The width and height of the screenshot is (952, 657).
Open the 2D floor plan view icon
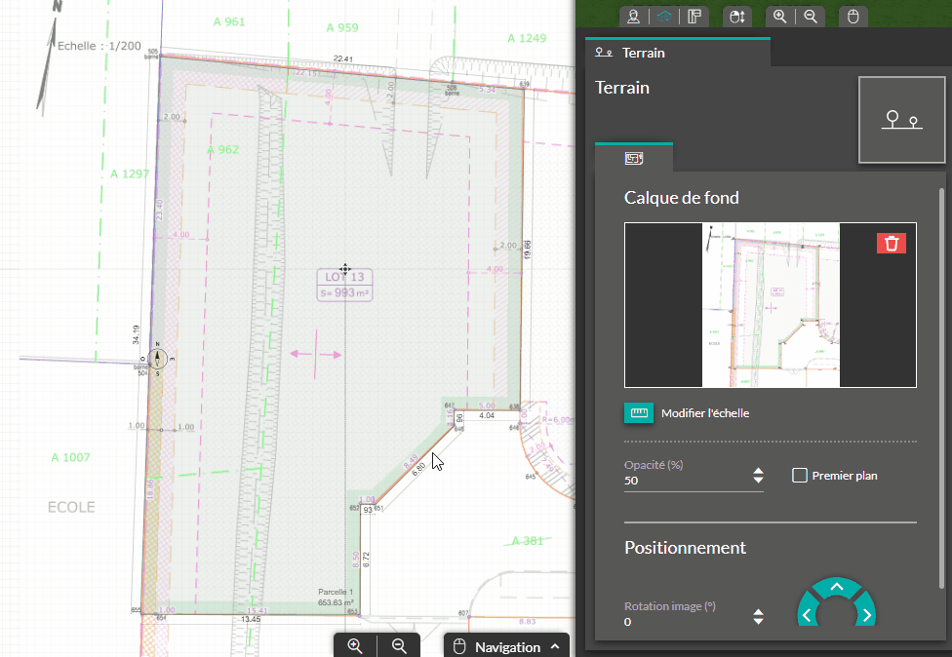694,16
